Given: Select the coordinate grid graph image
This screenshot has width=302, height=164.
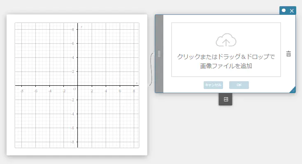Looking at the screenshot, I should click(77, 85).
